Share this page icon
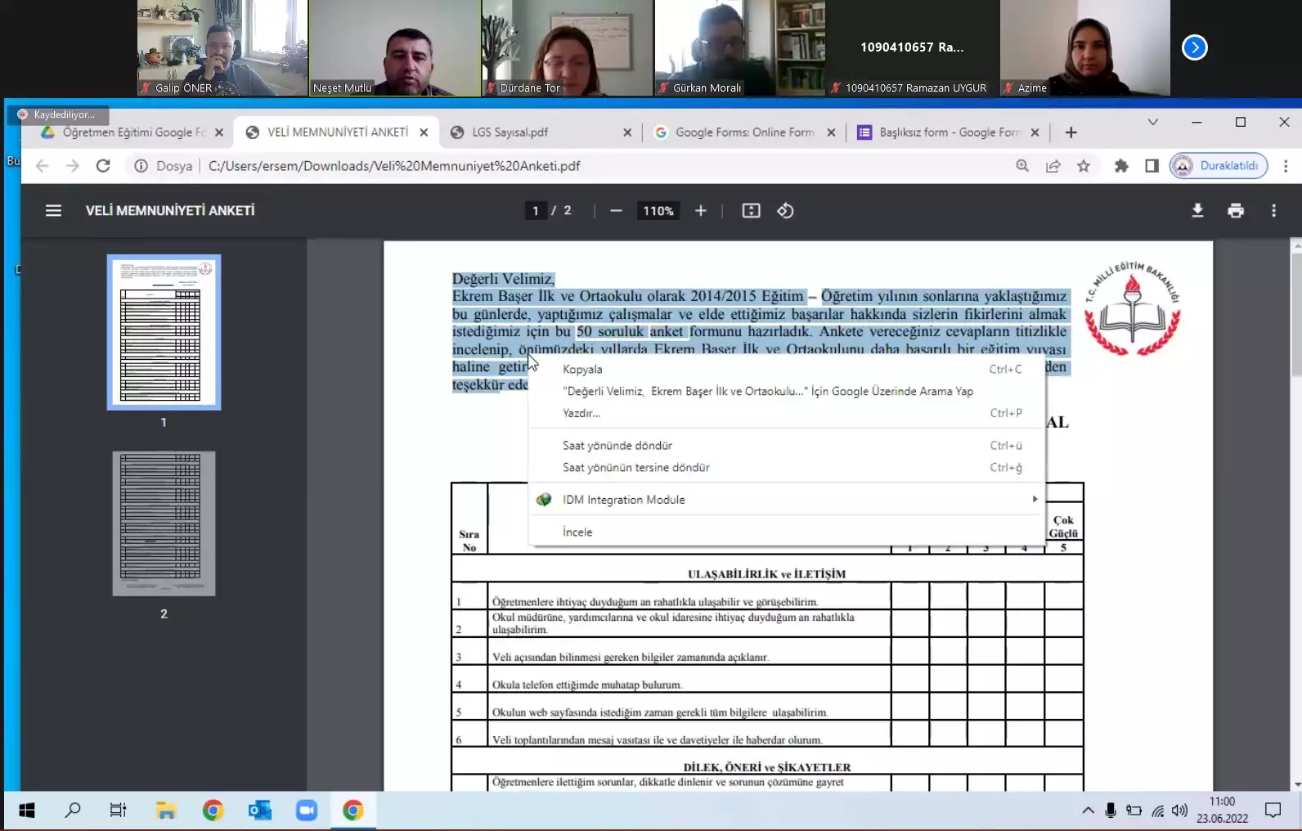This screenshot has height=831, width=1302. [x=1053, y=166]
